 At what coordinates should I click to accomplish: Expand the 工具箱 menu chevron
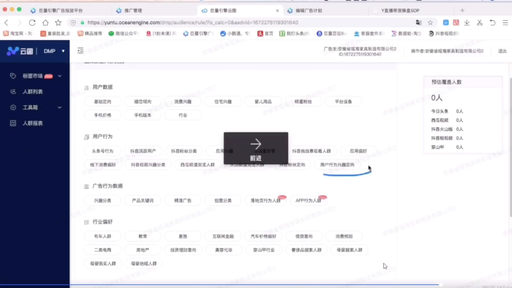(60, 107)
